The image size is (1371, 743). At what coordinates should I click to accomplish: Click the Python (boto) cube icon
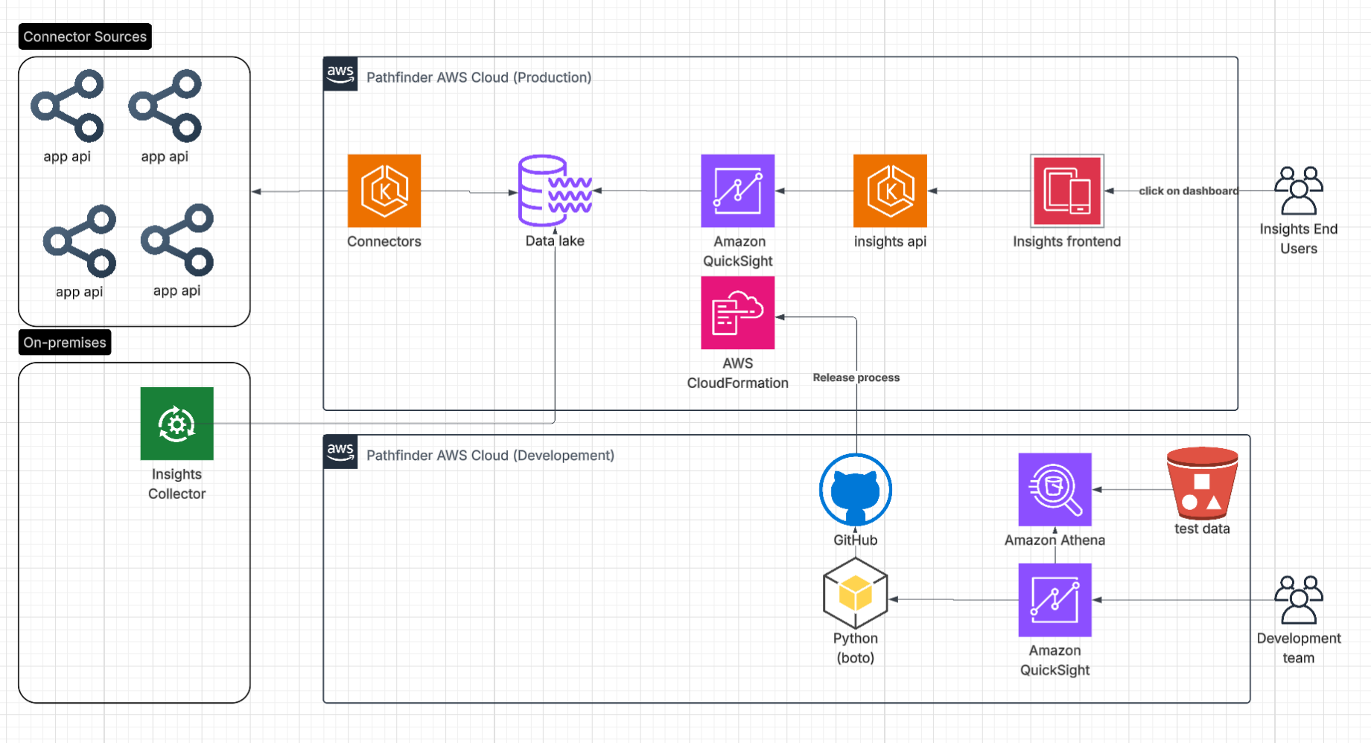(x=856, y=593)
